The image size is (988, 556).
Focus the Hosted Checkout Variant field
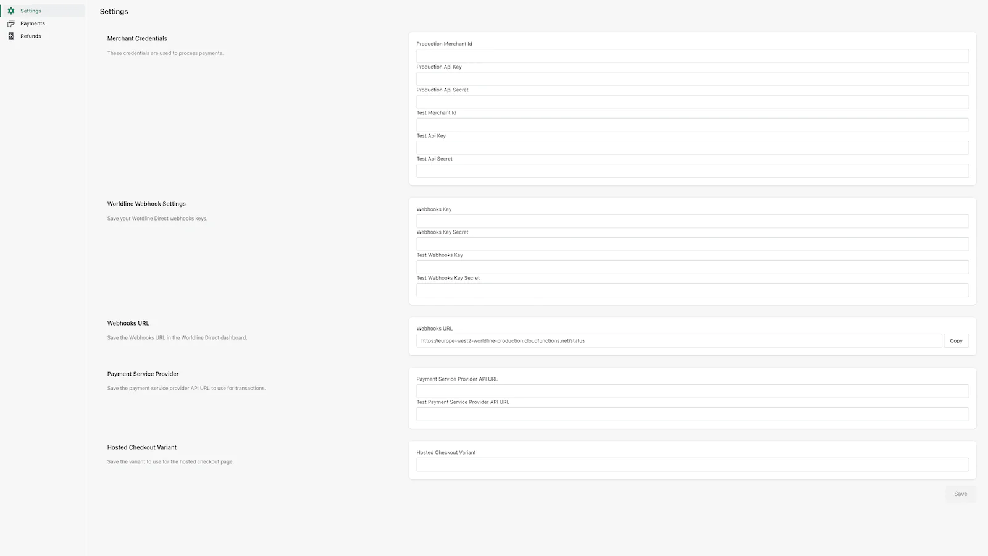692,465
